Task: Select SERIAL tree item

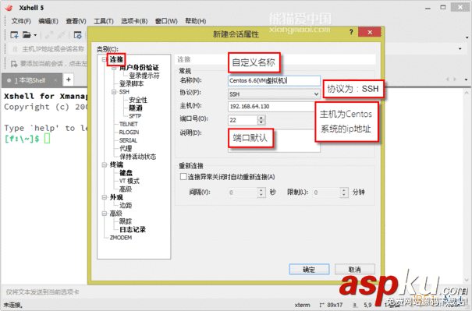Action: point(128,140)
